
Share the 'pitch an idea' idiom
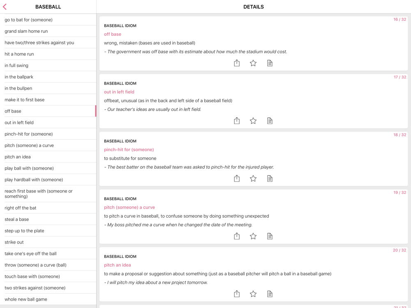click(237, 294)
